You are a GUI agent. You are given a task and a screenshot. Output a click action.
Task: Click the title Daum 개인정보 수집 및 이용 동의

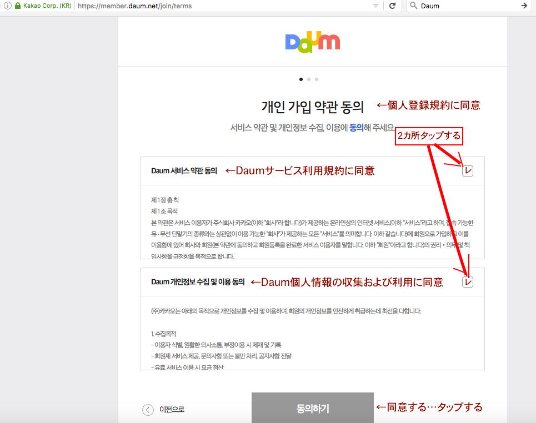[198, 282]
